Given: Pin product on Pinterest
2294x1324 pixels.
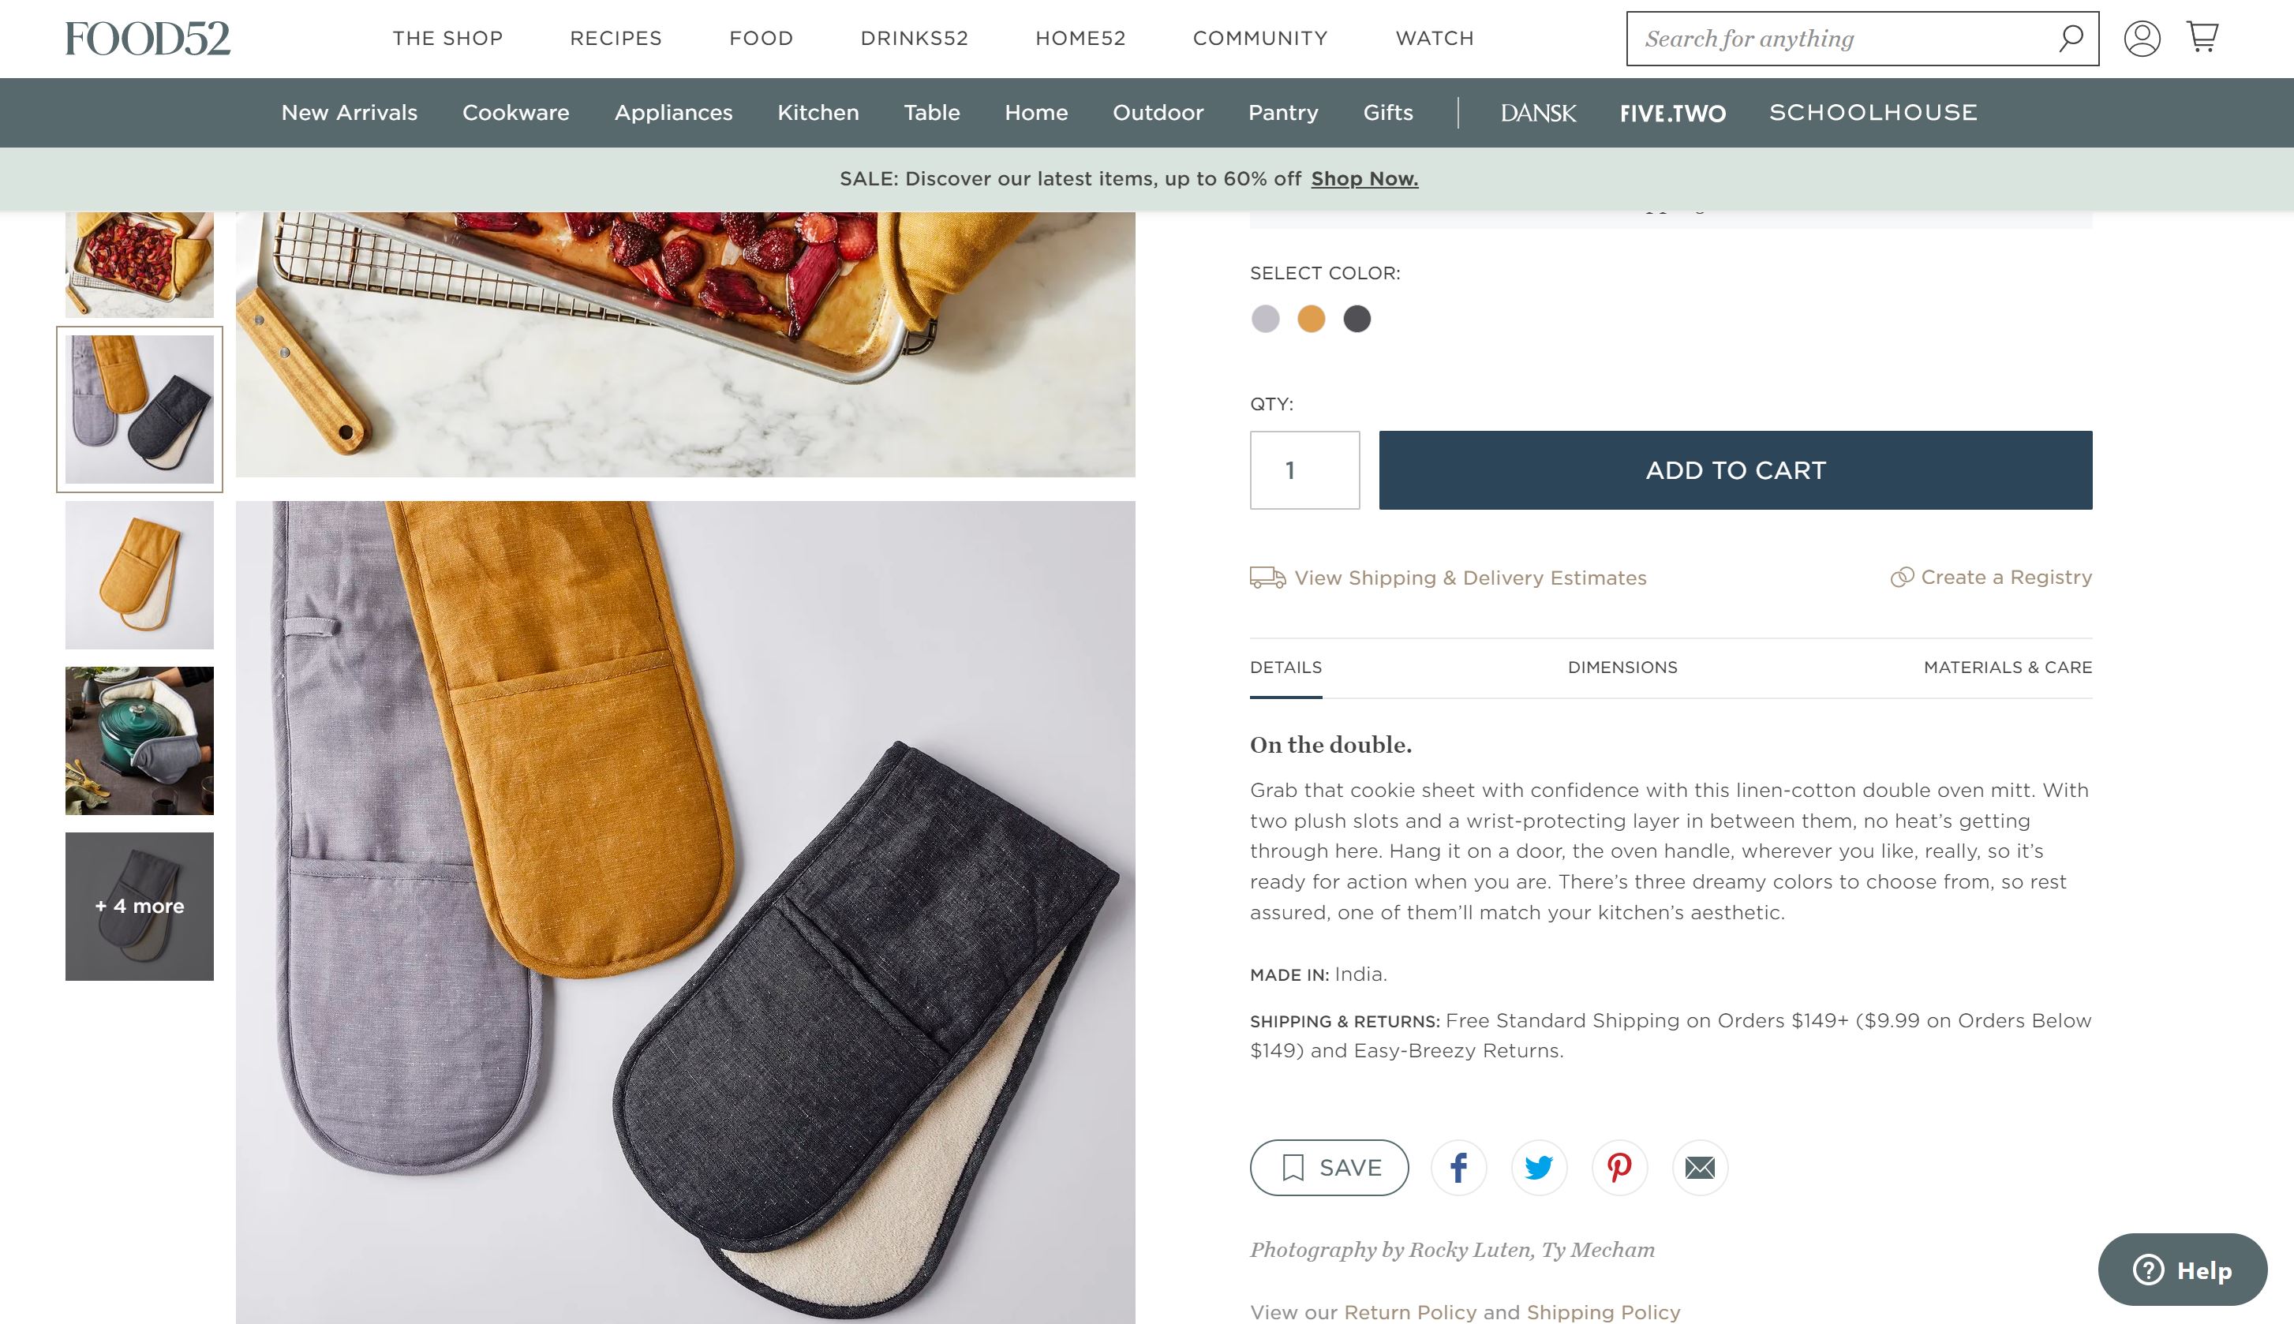Looking at the screenshot, I should [1619, 1168].
